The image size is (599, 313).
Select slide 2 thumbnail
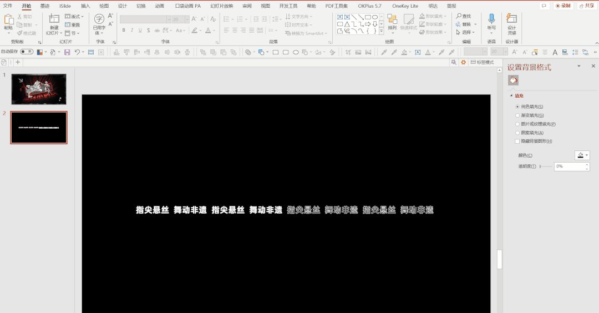(x=39, y=128)
